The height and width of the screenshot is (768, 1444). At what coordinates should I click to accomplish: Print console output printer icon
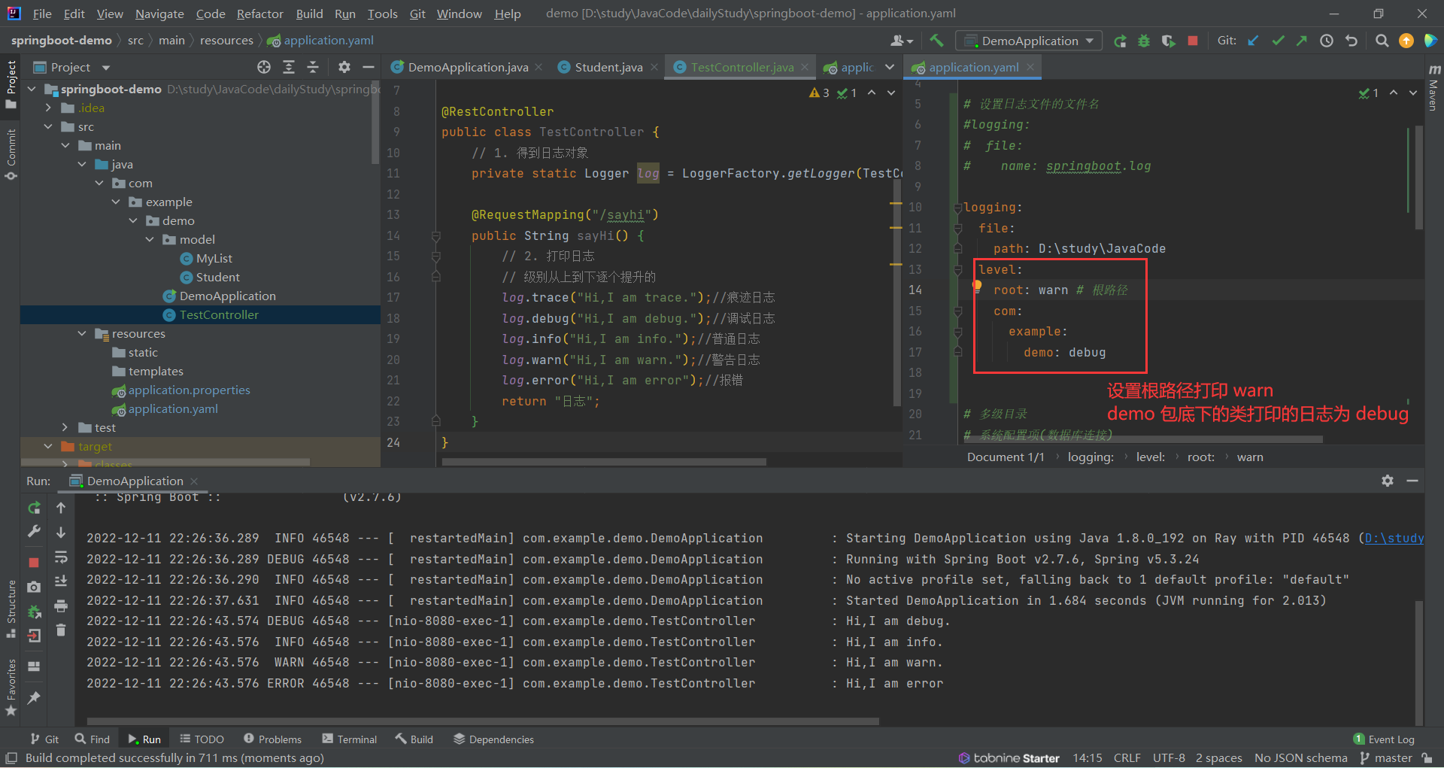click(61, 606)
